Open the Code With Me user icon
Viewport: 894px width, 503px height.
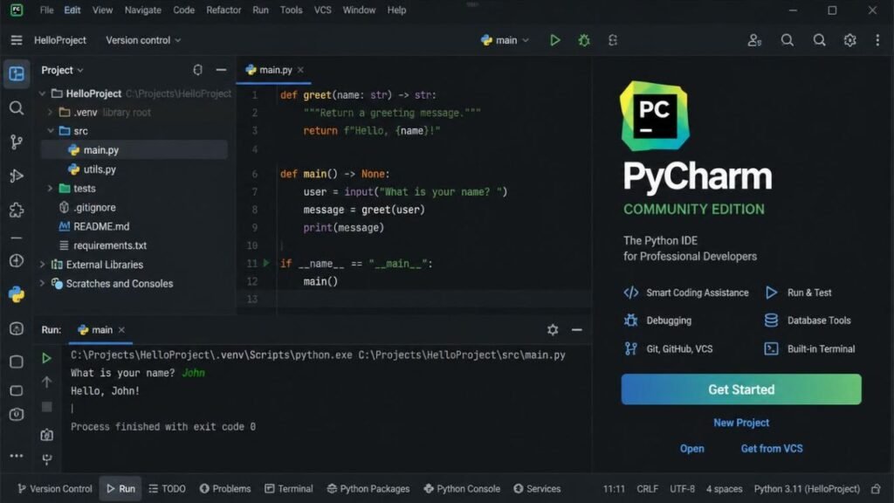[x=754, y=40]
